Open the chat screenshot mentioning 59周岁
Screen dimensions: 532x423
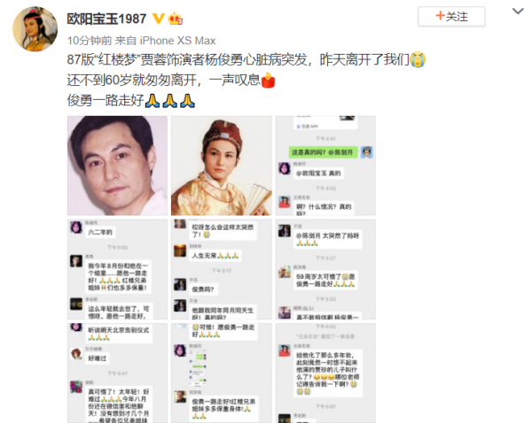pyautogui.click(x=325, y=269)
